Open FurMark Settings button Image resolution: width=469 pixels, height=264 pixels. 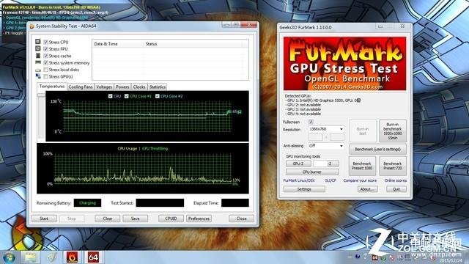point(304,189)
